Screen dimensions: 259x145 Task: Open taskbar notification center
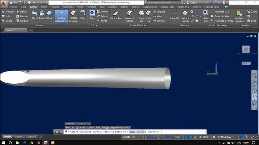(254, 143)
